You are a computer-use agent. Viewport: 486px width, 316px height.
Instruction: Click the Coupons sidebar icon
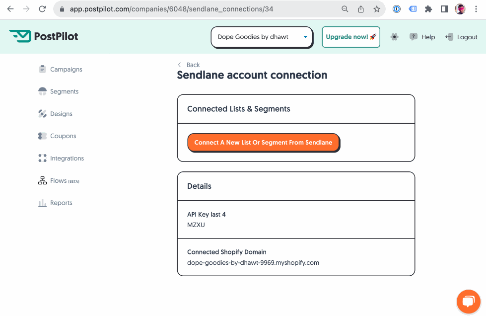point(42,136)
